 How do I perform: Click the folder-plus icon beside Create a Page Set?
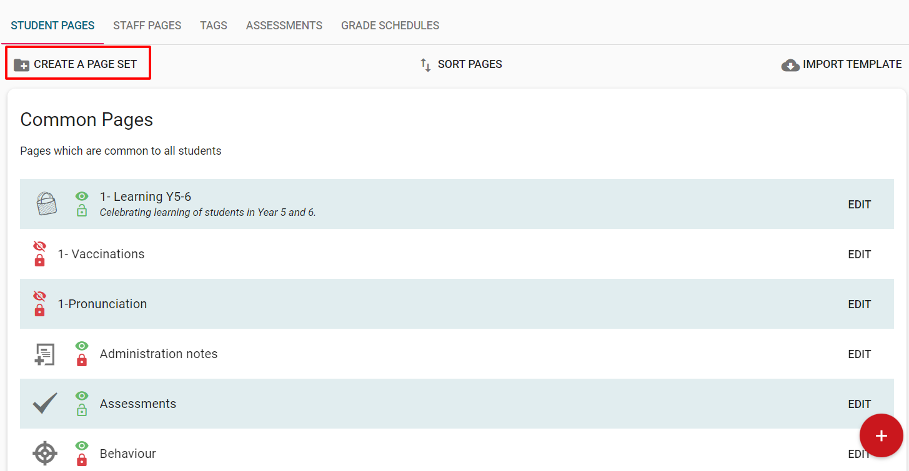tap(22, 65)
